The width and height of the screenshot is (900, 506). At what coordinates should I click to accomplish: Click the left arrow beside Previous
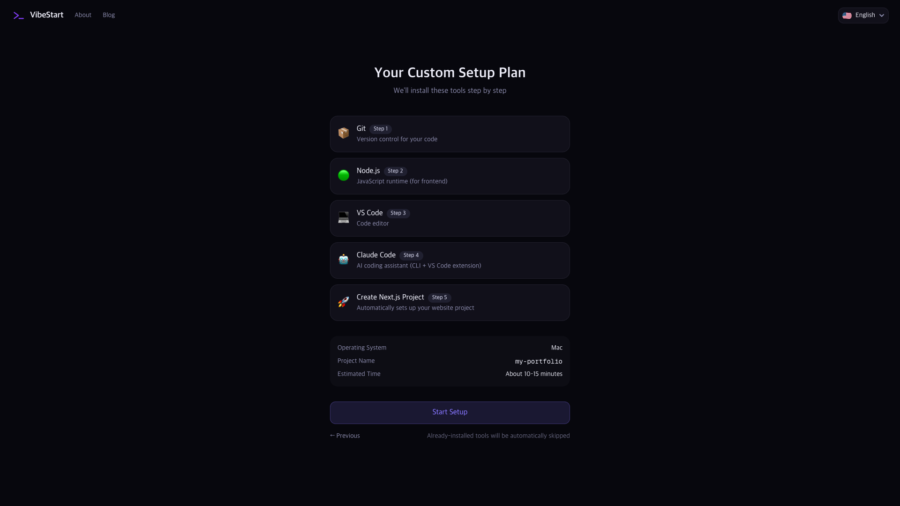click(x=332, y=435)
